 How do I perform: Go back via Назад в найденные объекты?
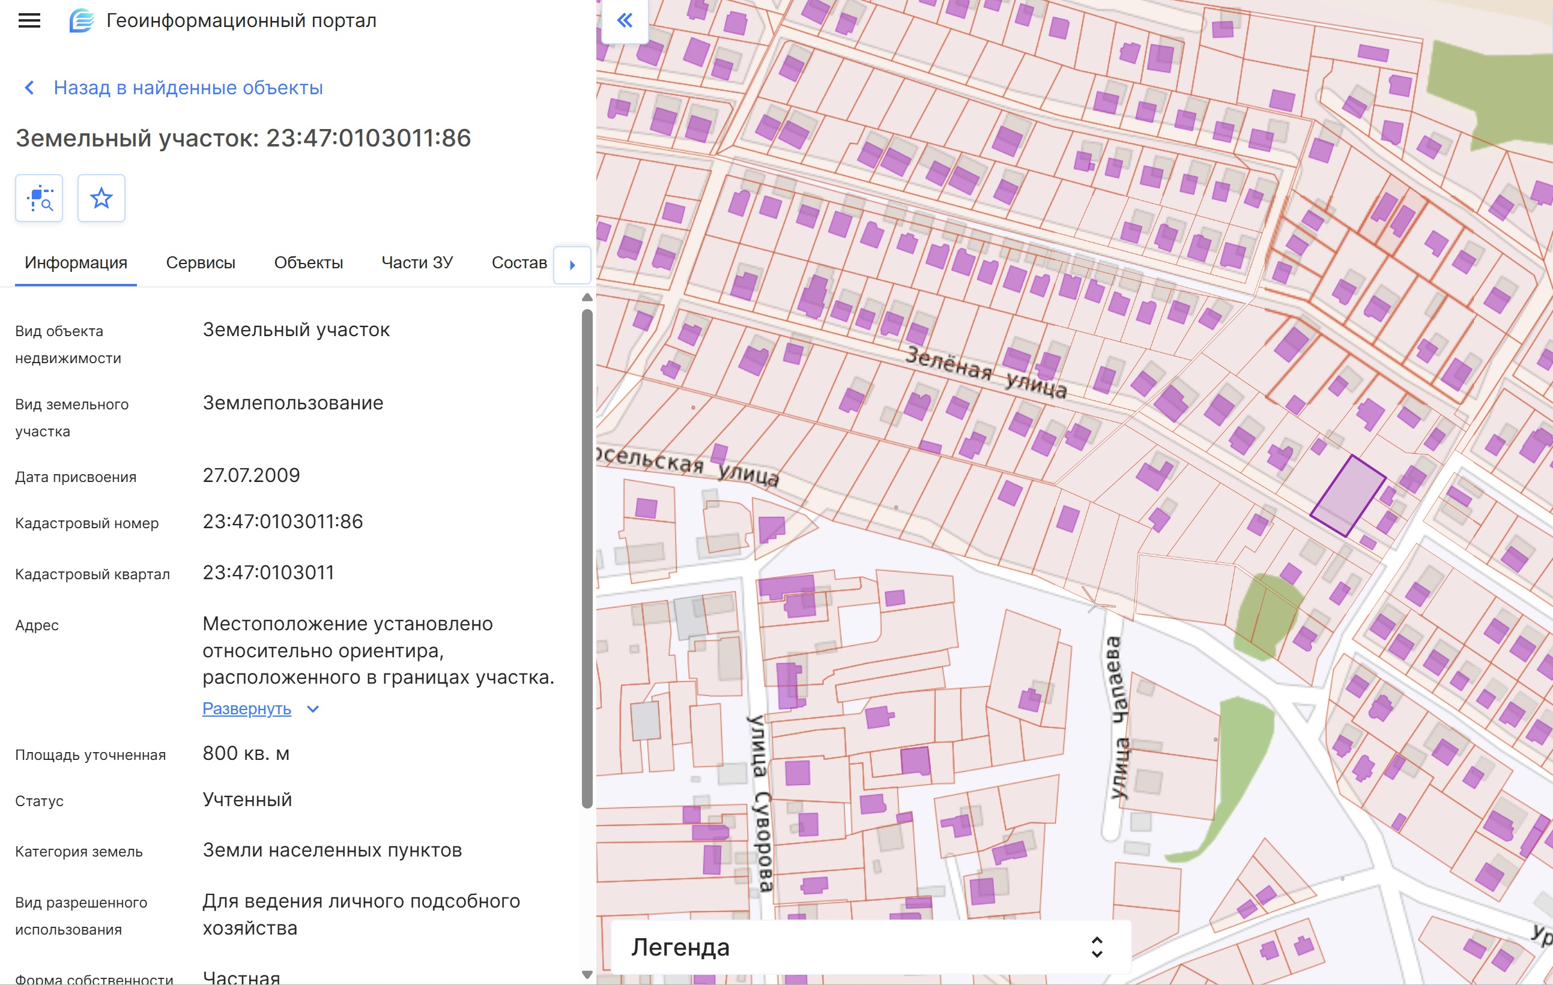pos(188,88)
